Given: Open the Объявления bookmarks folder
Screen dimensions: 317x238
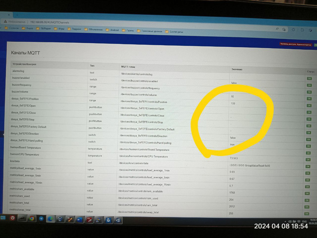Looking at the screenshot, I should 94,29.
